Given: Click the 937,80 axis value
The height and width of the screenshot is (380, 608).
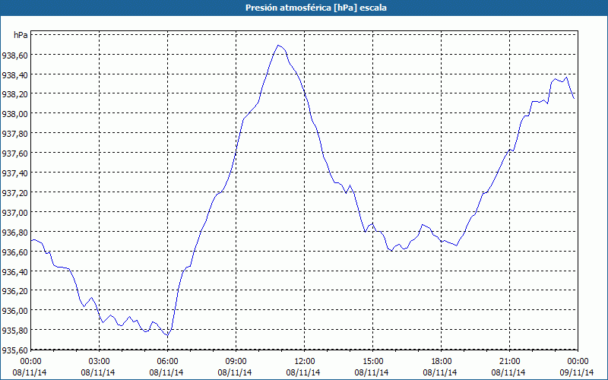Looking at the screenshot, I should click(14, 134).
